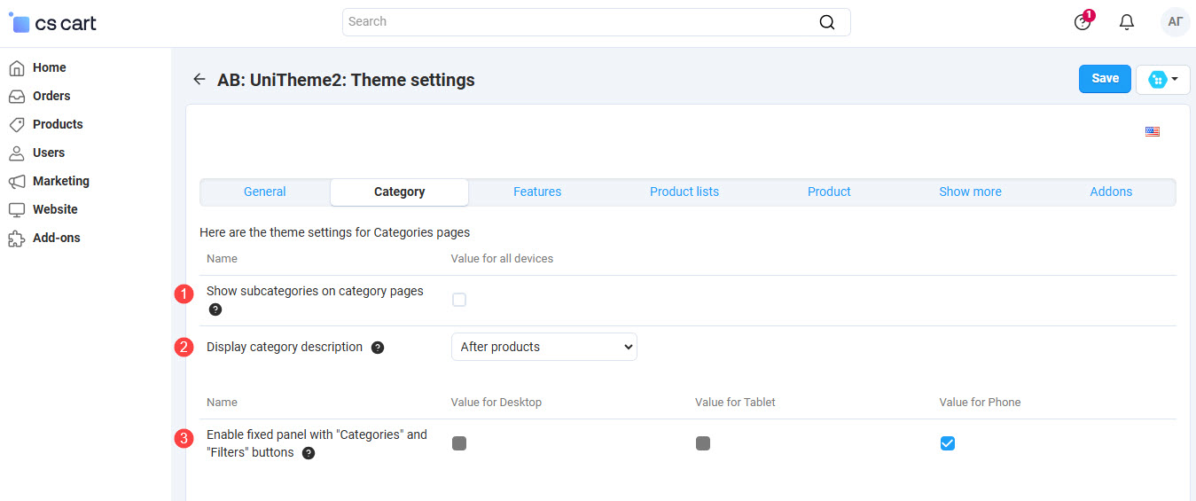Click into the Search input field

click(x=576, y=22)
